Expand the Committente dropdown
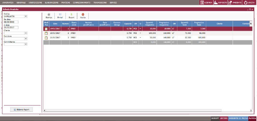257x121 pixels. point(26,44)
